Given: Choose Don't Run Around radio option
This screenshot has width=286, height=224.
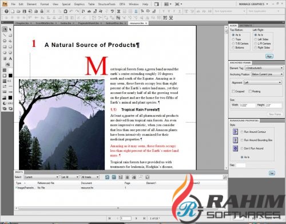Looking at the screenshot, I should point(242,148).
